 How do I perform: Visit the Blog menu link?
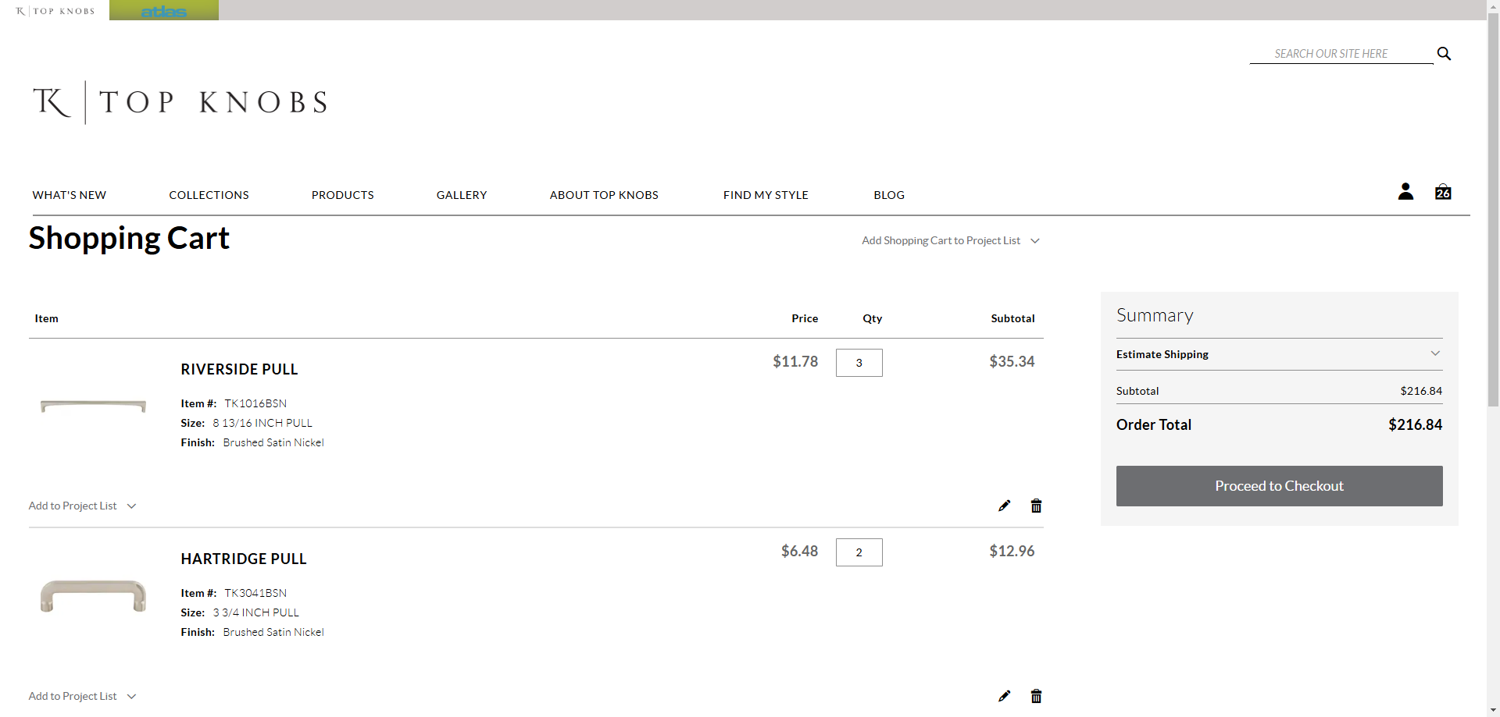[x=889, y=195]
